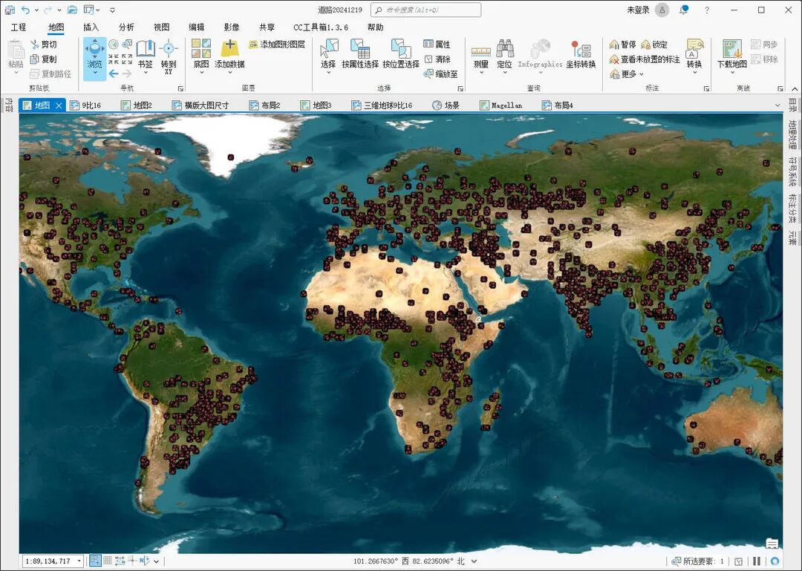Click the full extent globe icon
Viewport: 802px width, 571px height.
(114, 45)
